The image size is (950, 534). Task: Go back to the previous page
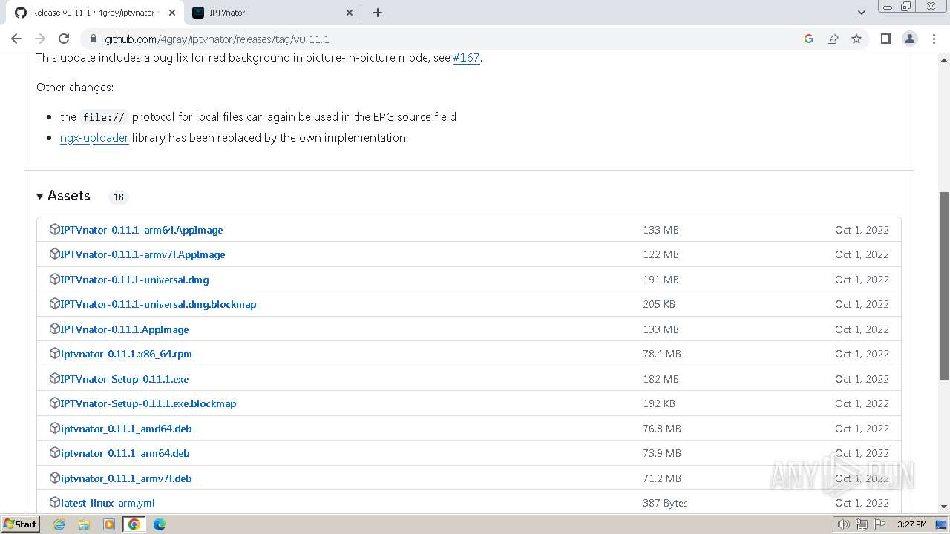click(16, 39)
